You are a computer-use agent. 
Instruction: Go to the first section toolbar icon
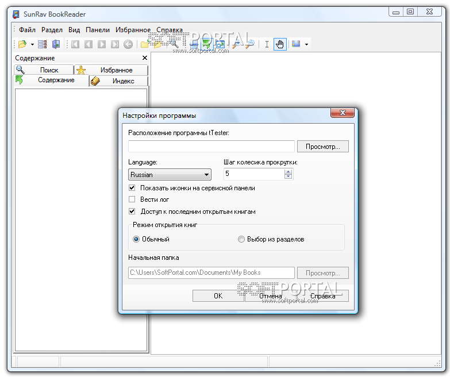tap(75, 44)
